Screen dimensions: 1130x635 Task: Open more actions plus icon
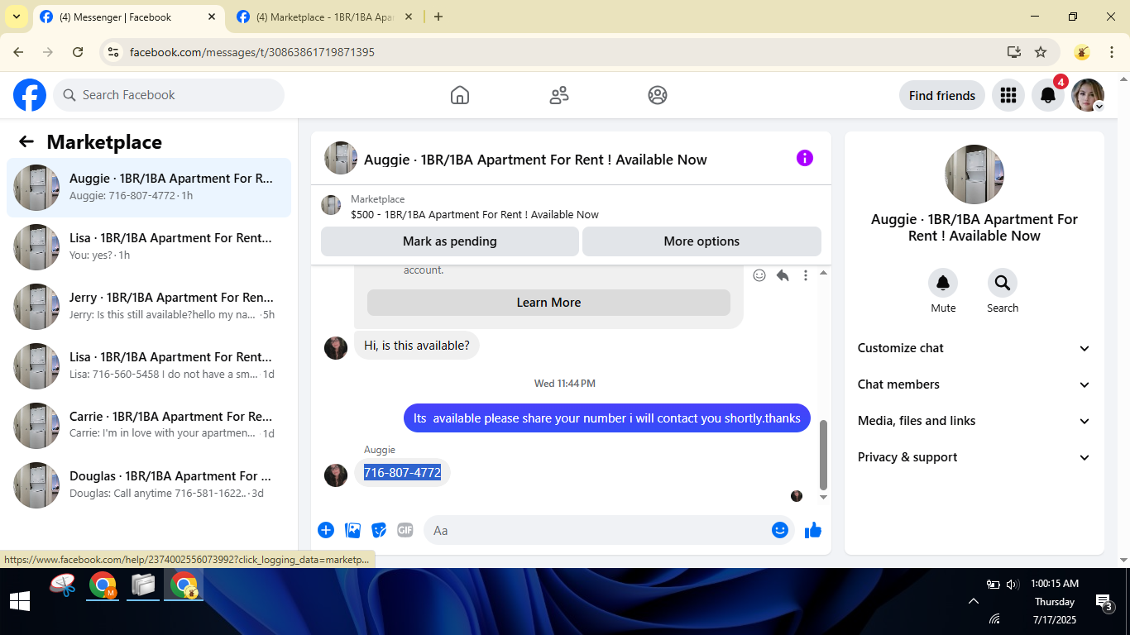[326, 530]
